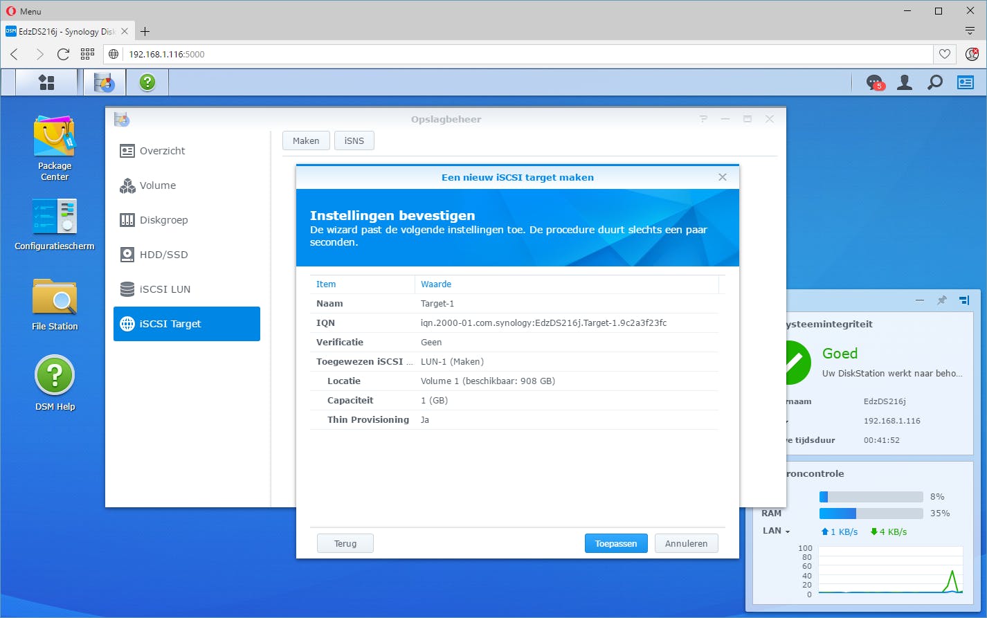
Task: Click the 192.168.1.116 IP in widget
Action: click(x=892, y=421)
